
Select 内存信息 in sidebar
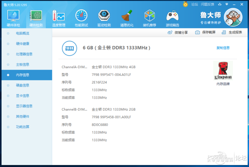click(27, 75)
